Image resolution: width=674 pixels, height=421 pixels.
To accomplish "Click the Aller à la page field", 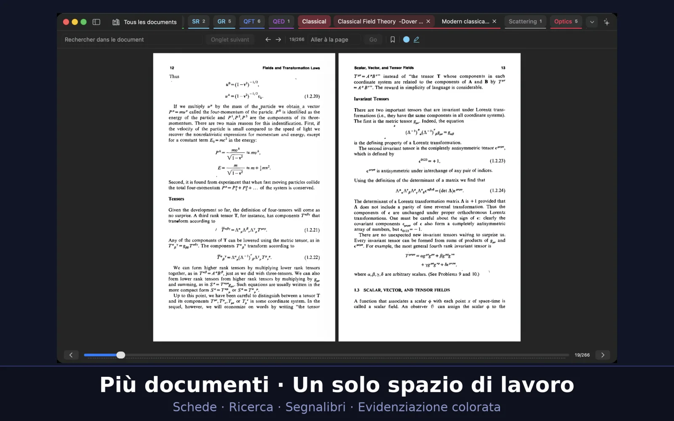I will coord(335,40).
